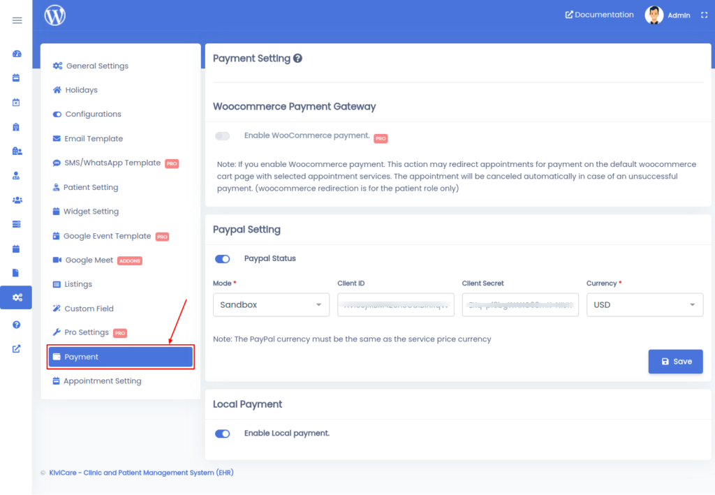The width and height of the screenshot is (715, 495).
Task: Toggle the Paypal Status switch
Action: coord(223,259)
